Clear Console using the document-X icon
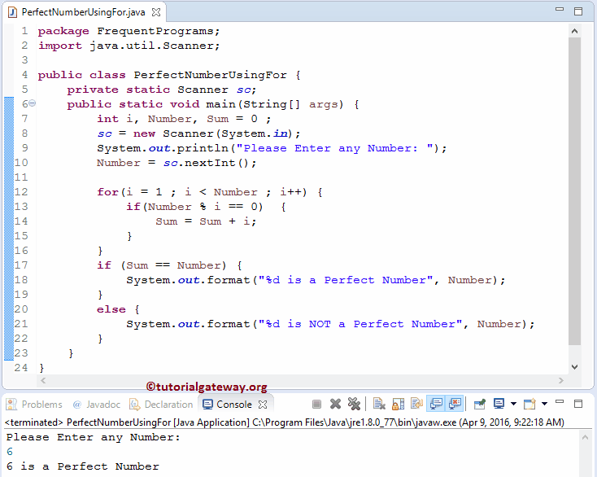This screenshot has width=597, height=477. (379, 404)
